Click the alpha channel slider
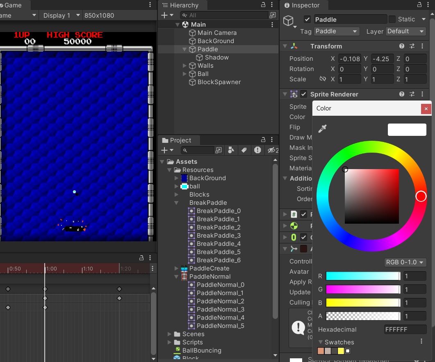 click(x=363, y=316)
